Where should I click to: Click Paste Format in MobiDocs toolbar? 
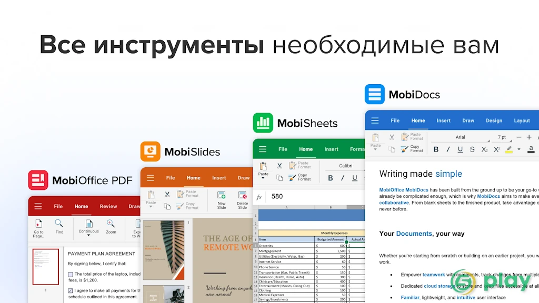click(x=412, y=136)
